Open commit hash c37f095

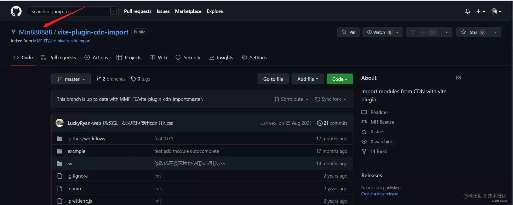click(x=268, y=123)
